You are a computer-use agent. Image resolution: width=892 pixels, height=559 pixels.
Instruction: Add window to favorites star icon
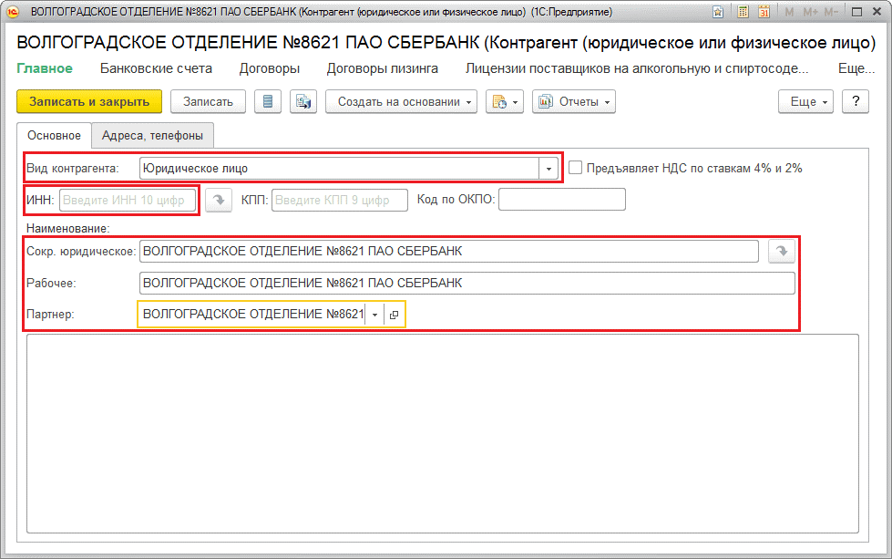pyautogui.click(x=718, y=12)
